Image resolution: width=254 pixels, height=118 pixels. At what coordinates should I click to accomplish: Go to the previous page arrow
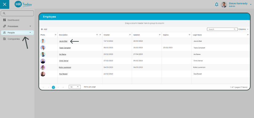tap(48, 87)
